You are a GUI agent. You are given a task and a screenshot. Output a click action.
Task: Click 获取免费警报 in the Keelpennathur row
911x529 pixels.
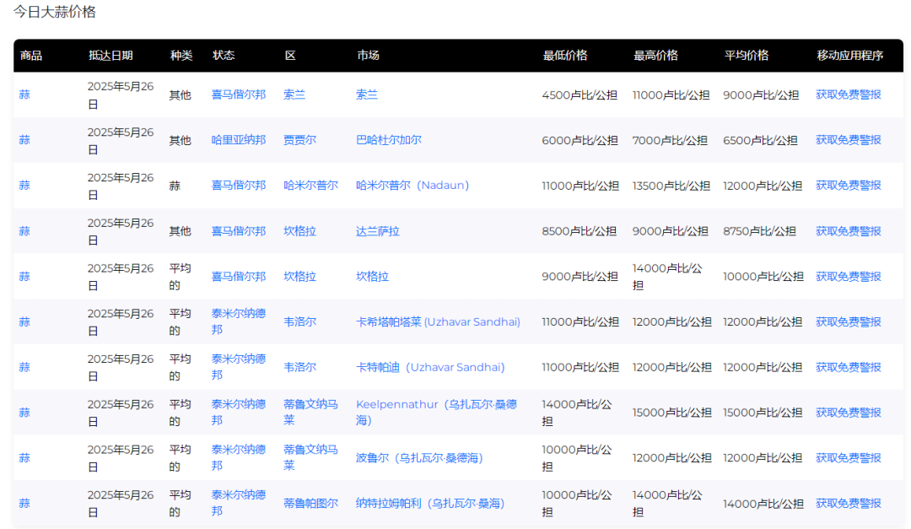pyautogui.click(x=849, y=413)
